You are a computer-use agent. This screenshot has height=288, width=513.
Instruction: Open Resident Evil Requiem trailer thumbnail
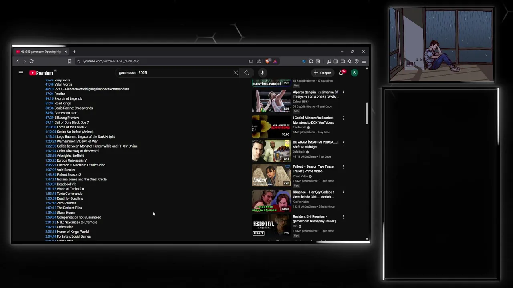pyautogui.click(x=271, y=225)
